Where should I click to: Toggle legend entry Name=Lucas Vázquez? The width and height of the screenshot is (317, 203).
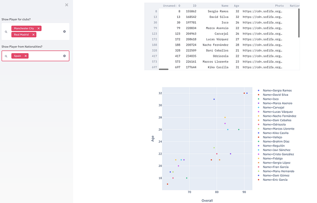point(278,112)
